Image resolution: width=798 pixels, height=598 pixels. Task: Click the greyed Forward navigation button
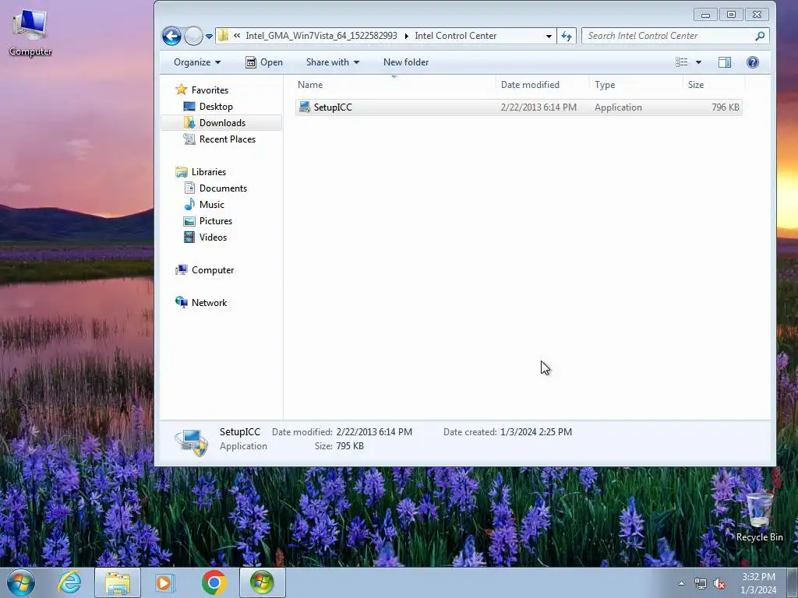tap(193, 36)
